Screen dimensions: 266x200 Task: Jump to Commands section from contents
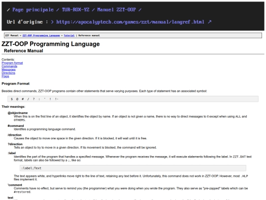[x=9, y=66]
